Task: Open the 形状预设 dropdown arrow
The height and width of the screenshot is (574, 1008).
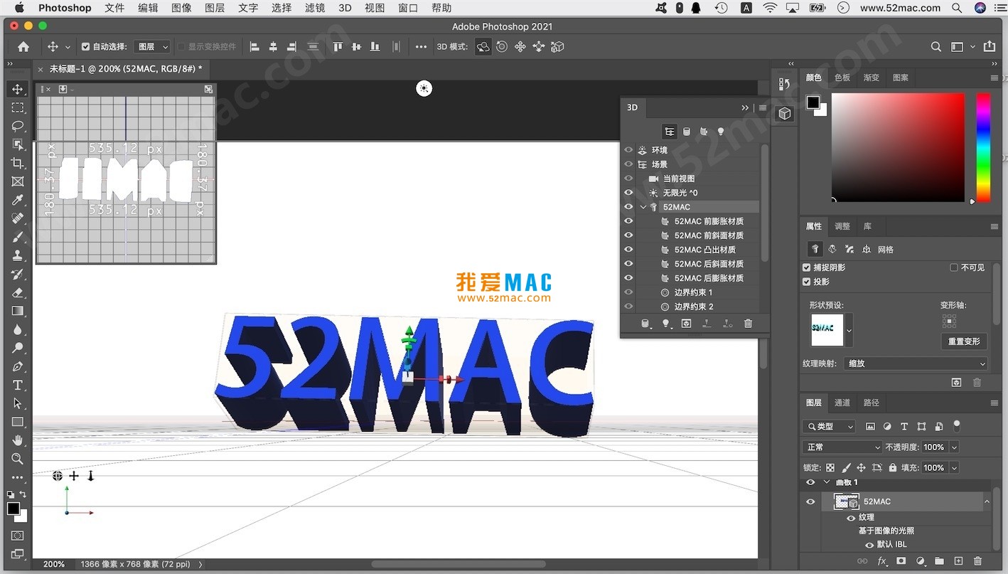Action: [x=849, y=331]
